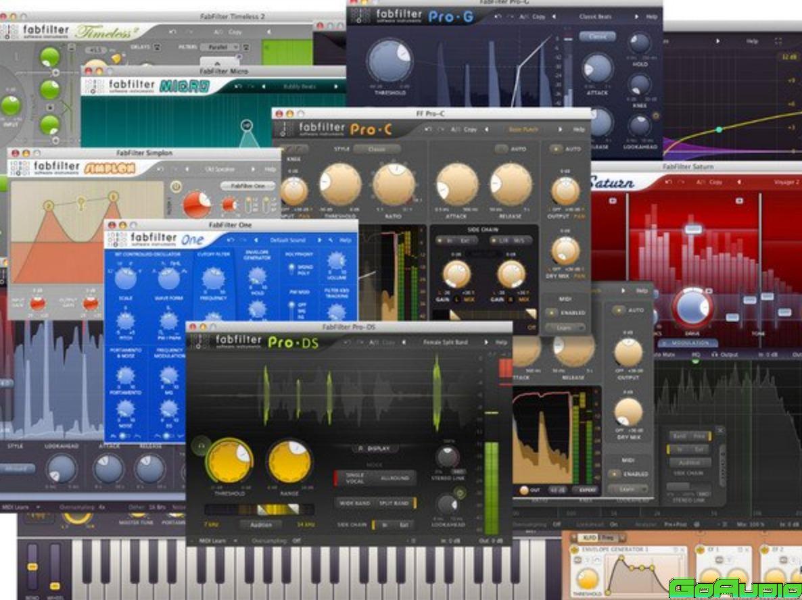Open Help in the Simplon window
Screen dimensions: 802x600
click(270, 169)
